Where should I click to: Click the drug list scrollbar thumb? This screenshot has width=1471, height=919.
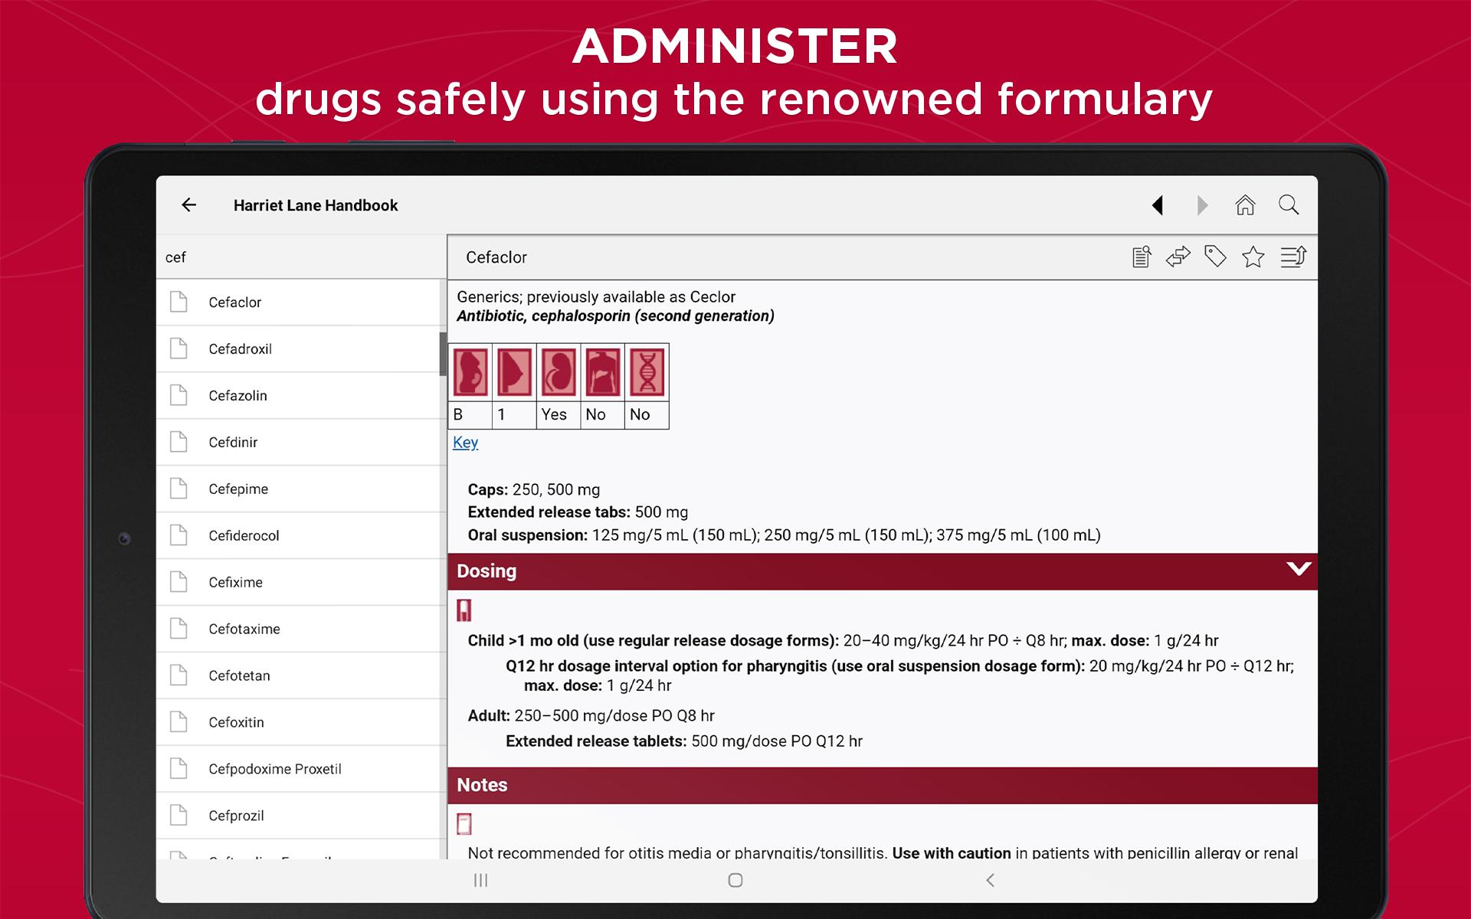coord(442,354)
